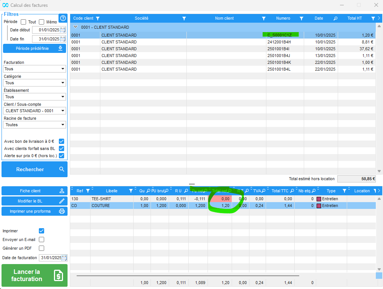Open the Date fin calendar picker

[x=63, y=39]
